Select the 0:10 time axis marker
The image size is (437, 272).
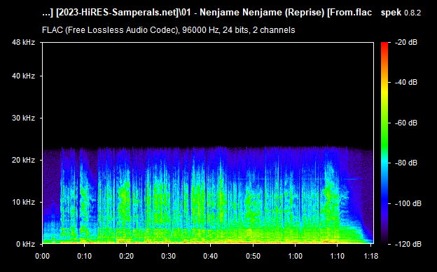tap(84, 256)
